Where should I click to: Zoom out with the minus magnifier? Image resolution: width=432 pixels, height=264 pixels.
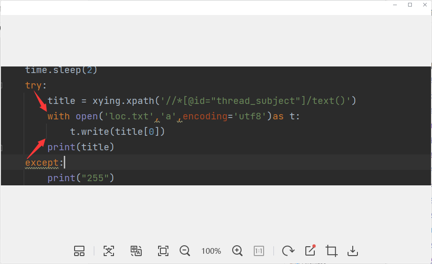[185, 251]
